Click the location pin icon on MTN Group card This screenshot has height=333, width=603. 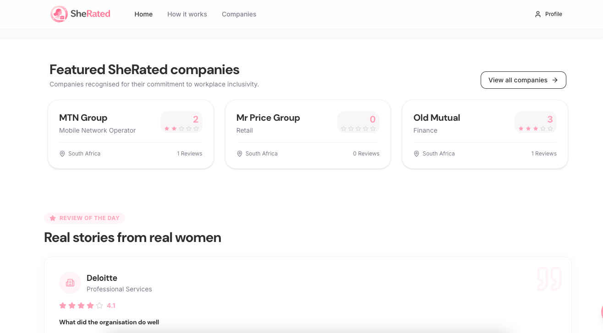(x=62, y=154)
